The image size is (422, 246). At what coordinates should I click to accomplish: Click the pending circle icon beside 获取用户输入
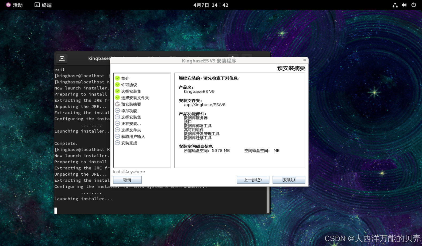click(x=117, y=136)
